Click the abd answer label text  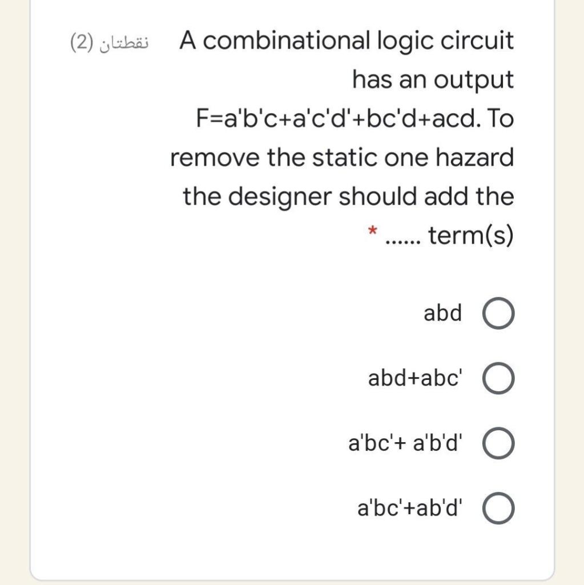click(x=443, y=312)
